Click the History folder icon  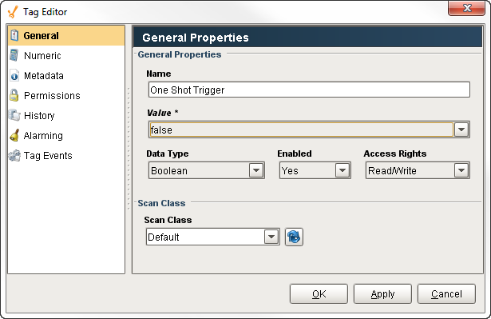pyautogui.click(x=14, y=115)
